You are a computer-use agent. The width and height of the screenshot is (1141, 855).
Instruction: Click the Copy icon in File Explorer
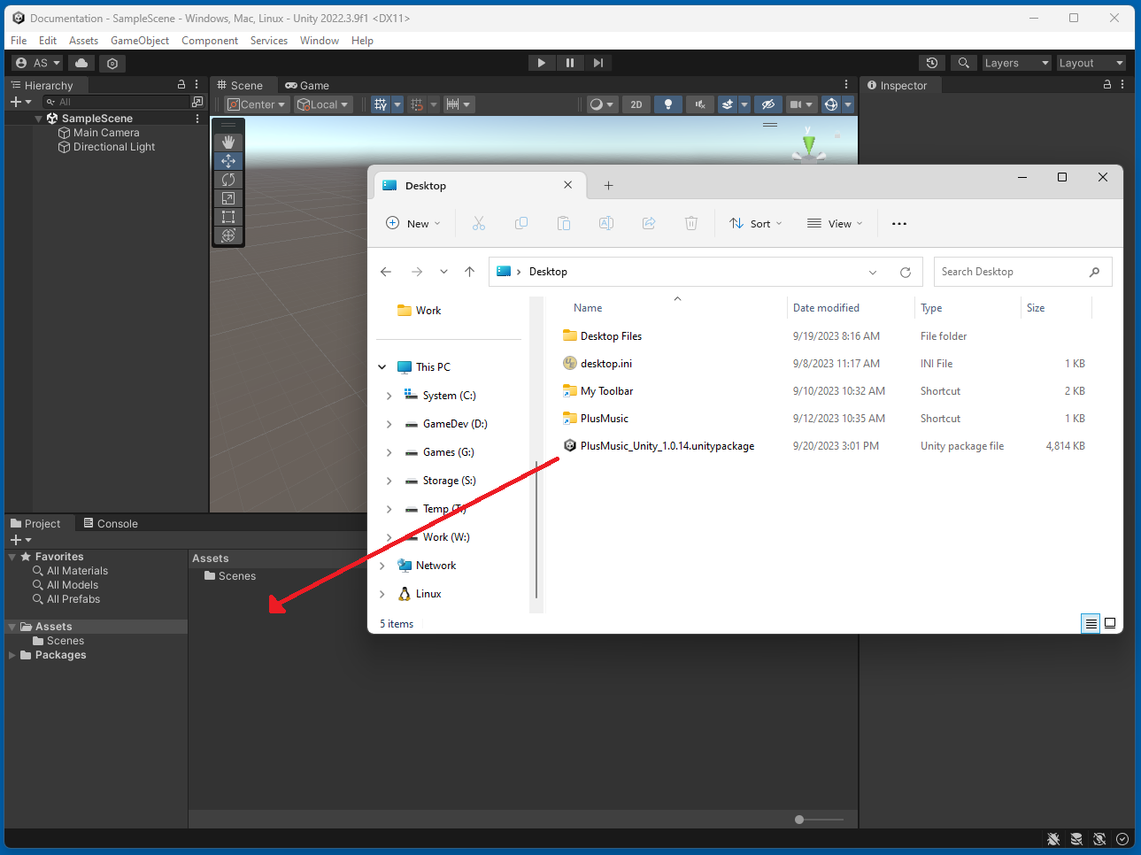pyautogui.click(x=521, y=224)
